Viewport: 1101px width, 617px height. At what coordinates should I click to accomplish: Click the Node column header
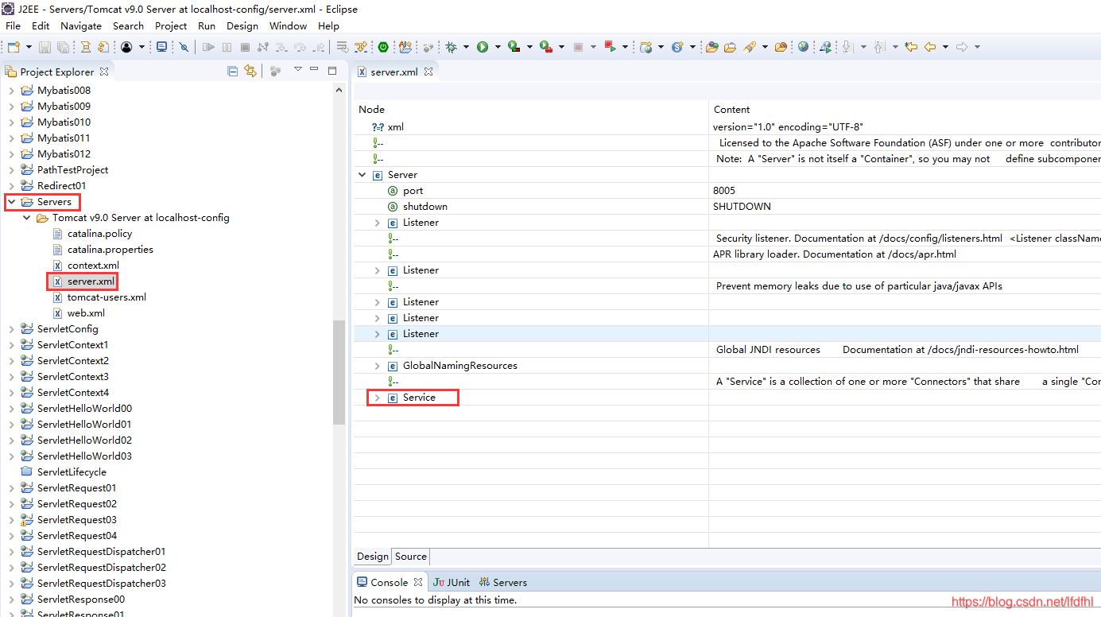(x=371, y=110)
